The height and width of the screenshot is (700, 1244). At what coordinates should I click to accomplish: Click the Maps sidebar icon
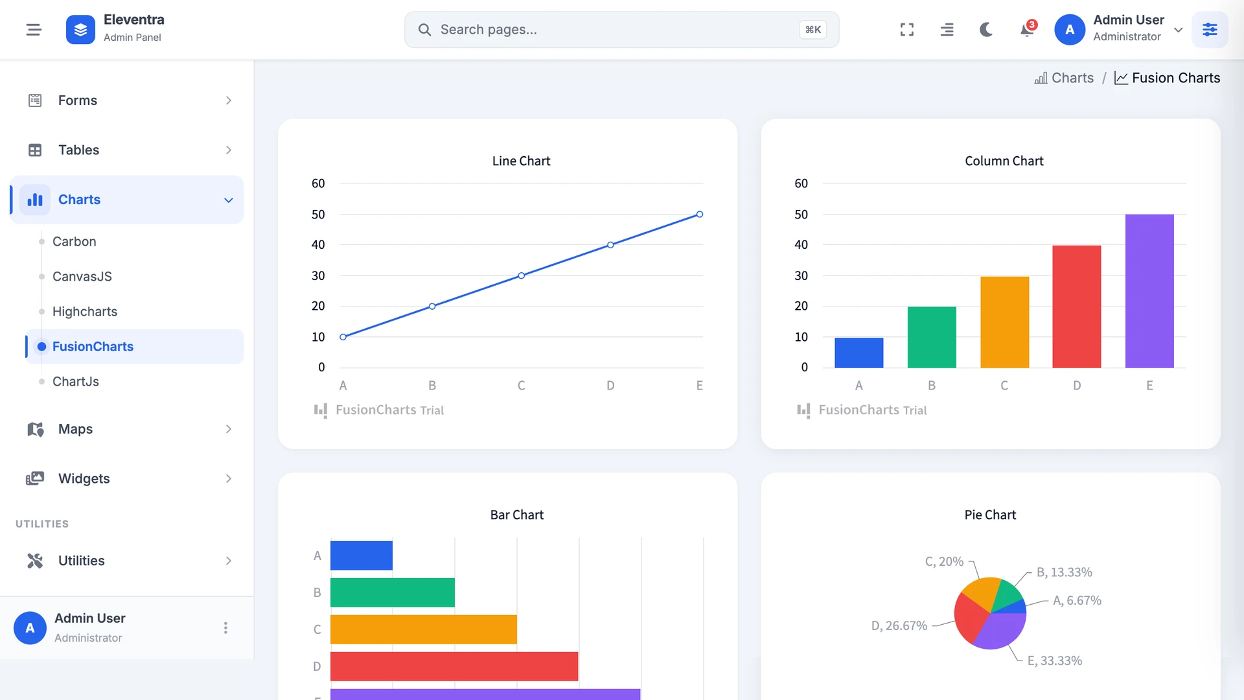click(35, 429)
